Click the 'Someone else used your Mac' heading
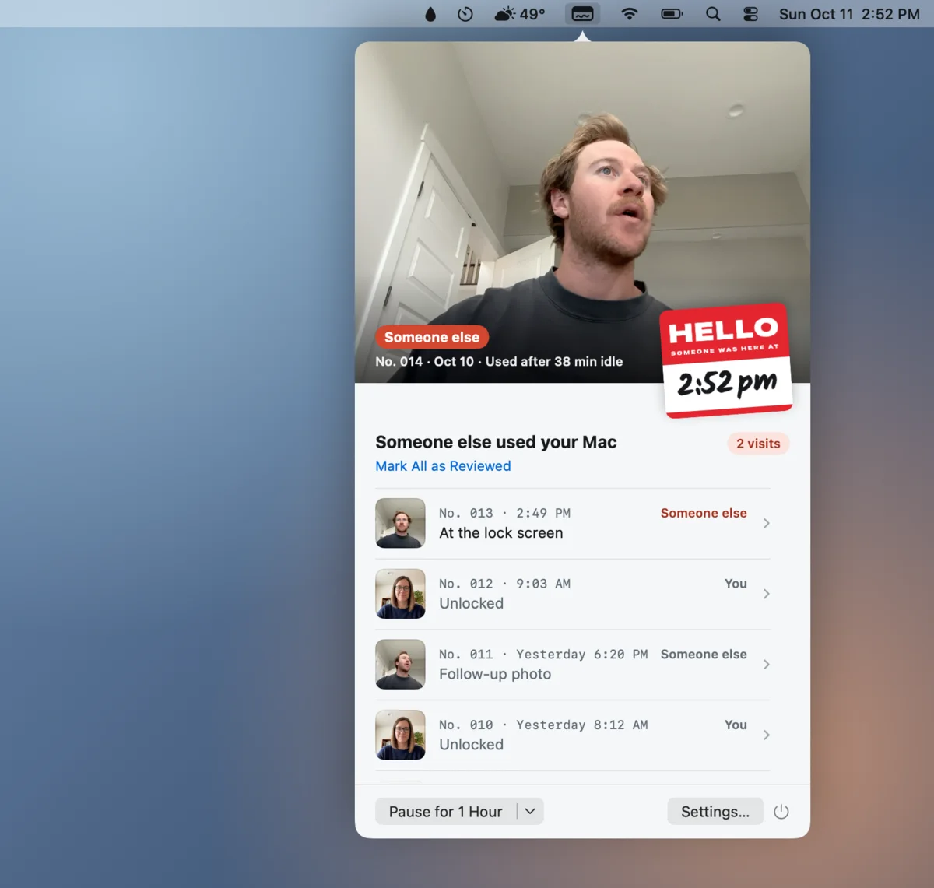 496,442
